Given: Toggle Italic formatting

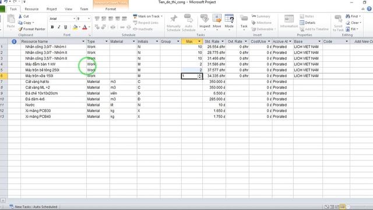Looking at the screenshot, I should pyautogui.click(x=59, y=27).
